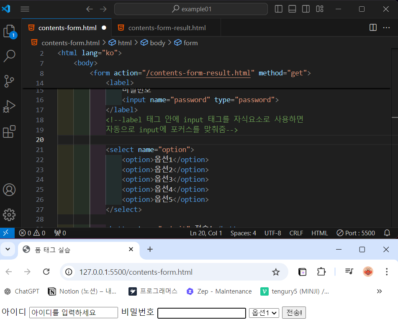Click sticky scroll line <label>
This screenshot has width=398, height=335.
120,83
